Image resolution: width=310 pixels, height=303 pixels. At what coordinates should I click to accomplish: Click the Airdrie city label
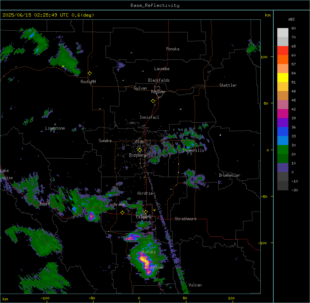[145, 193]
